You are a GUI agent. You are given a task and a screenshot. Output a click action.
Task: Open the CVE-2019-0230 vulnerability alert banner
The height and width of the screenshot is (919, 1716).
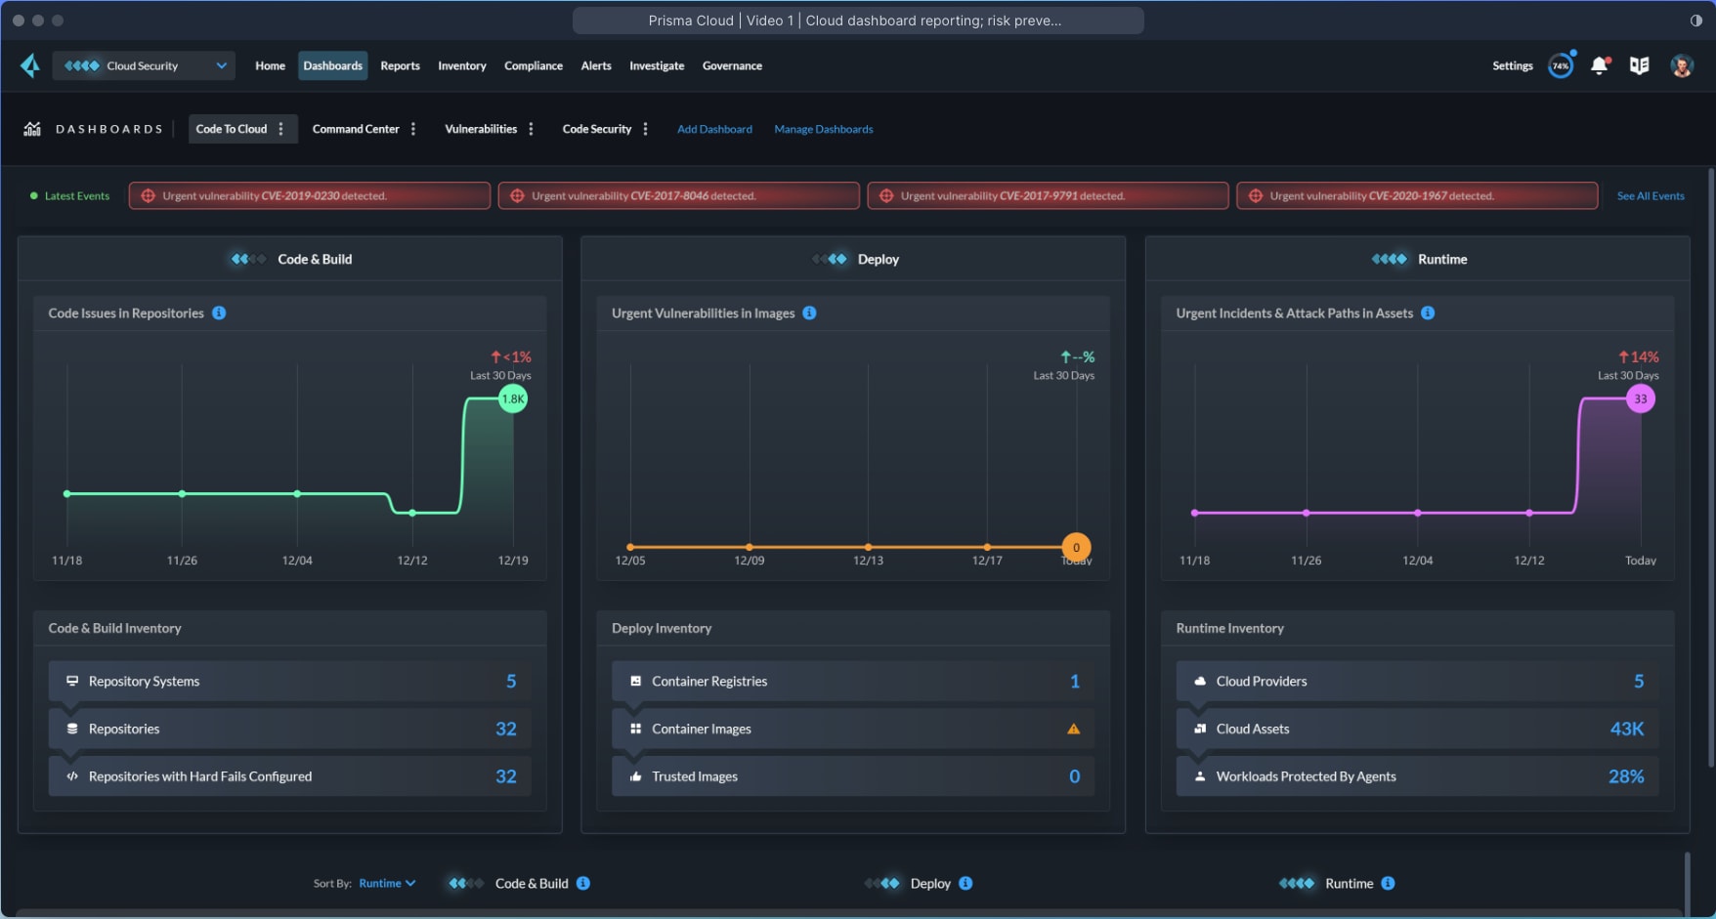[310, 195]
